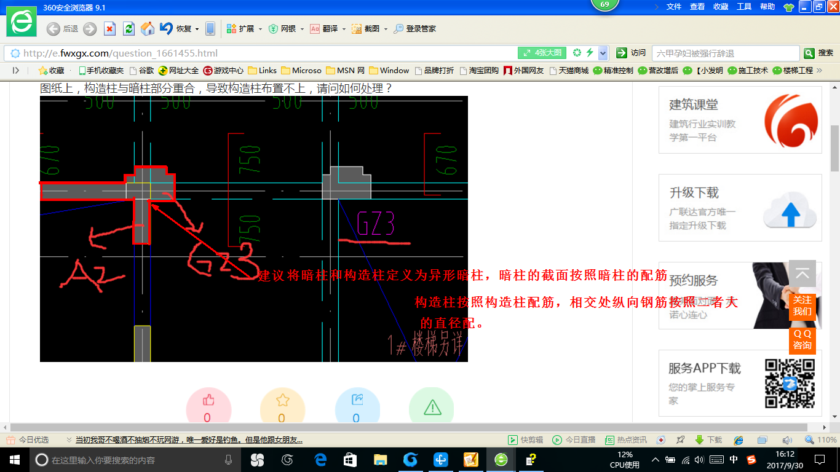Click the 搜索 search button
The width and height of the screenshot is (840, 472).
tap(819, 53)
